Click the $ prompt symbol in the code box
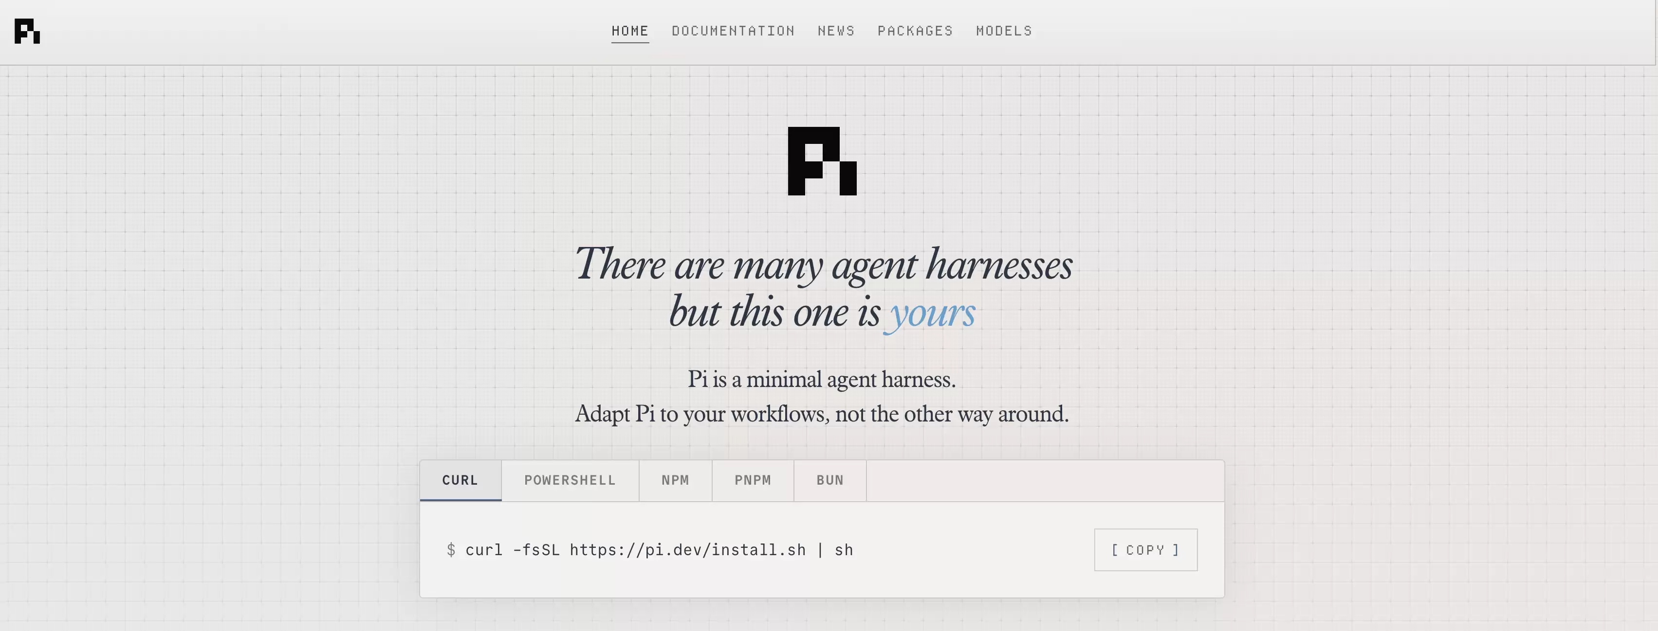The height and width of the screenshot is (631, 1658). (x=451, y=550)
